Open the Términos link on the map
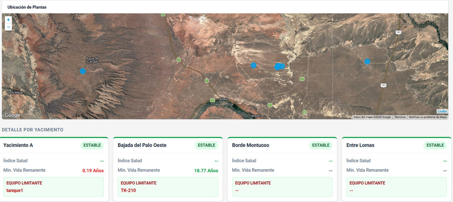The image size is (453, 202). tap(400, 117)
